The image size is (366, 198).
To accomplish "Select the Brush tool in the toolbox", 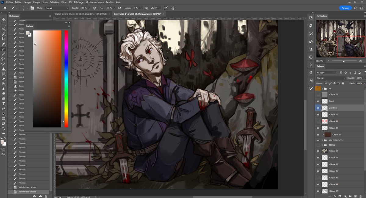I will point(4,49).
